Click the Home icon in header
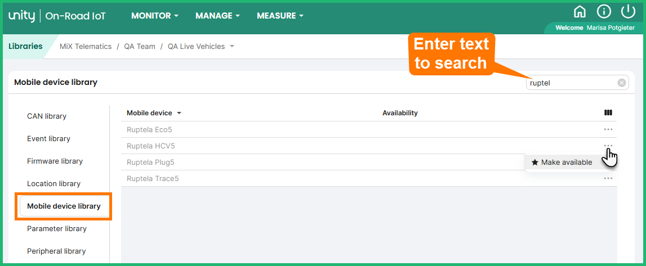This screenshot has width=646, height=266. [x=580, y=12]
